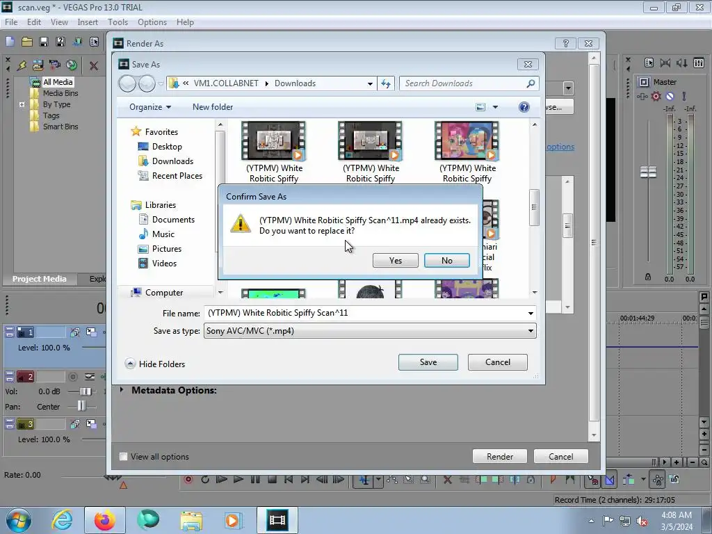Click the help question mark icon in Save As

(x=524, y=107)
